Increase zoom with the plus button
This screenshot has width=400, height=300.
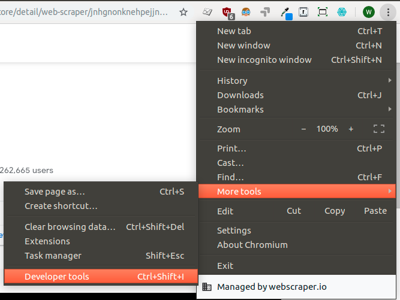tap(351, 129)
